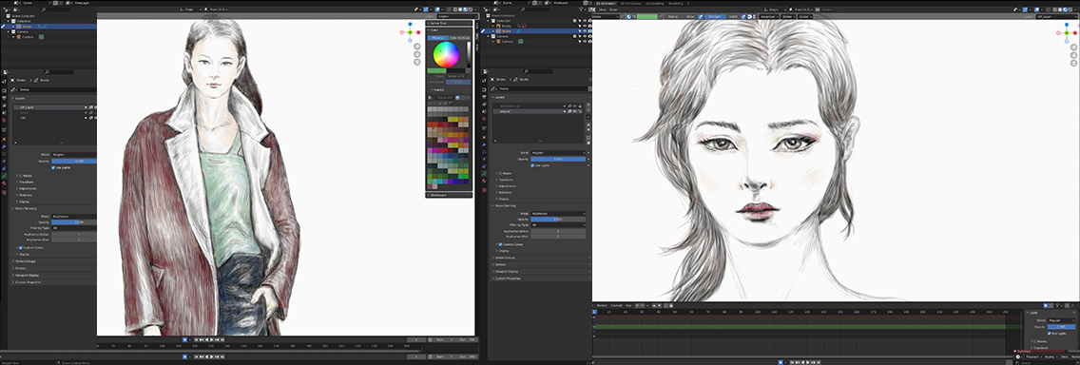
Task: Open Blend dropdown in left properties
Action: tap(74, 154)
